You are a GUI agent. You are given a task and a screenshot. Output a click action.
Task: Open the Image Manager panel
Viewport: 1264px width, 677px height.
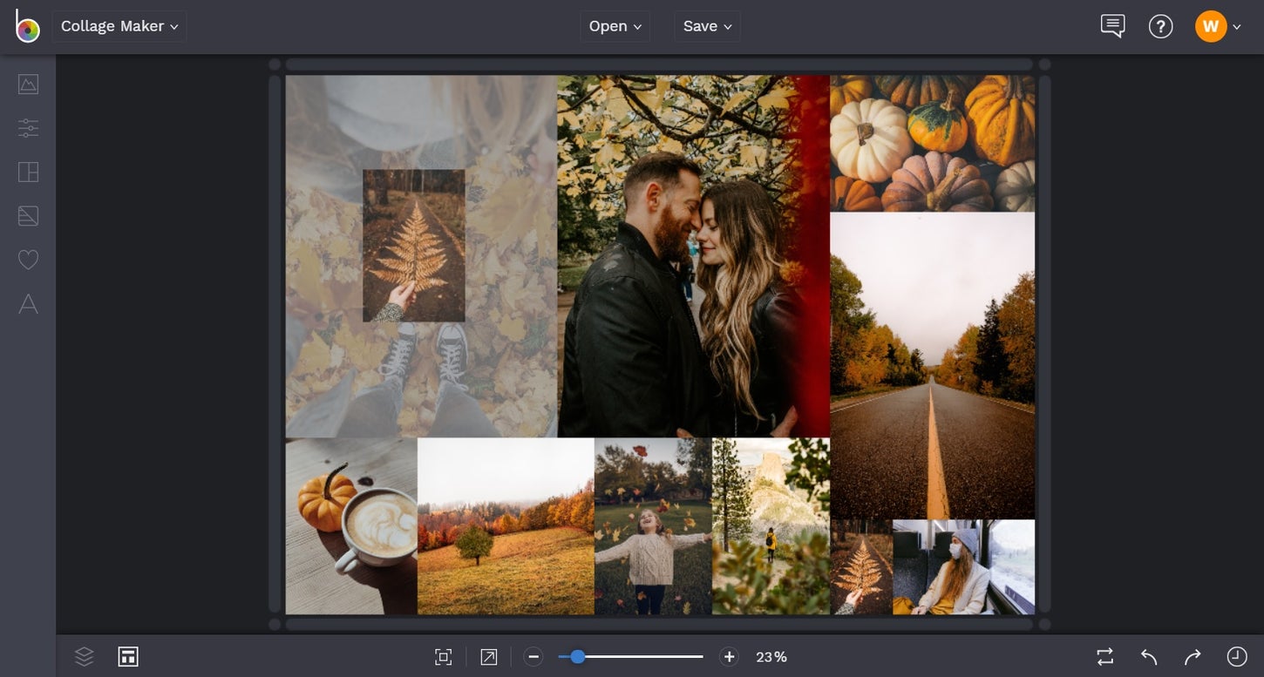coord(28,84)
